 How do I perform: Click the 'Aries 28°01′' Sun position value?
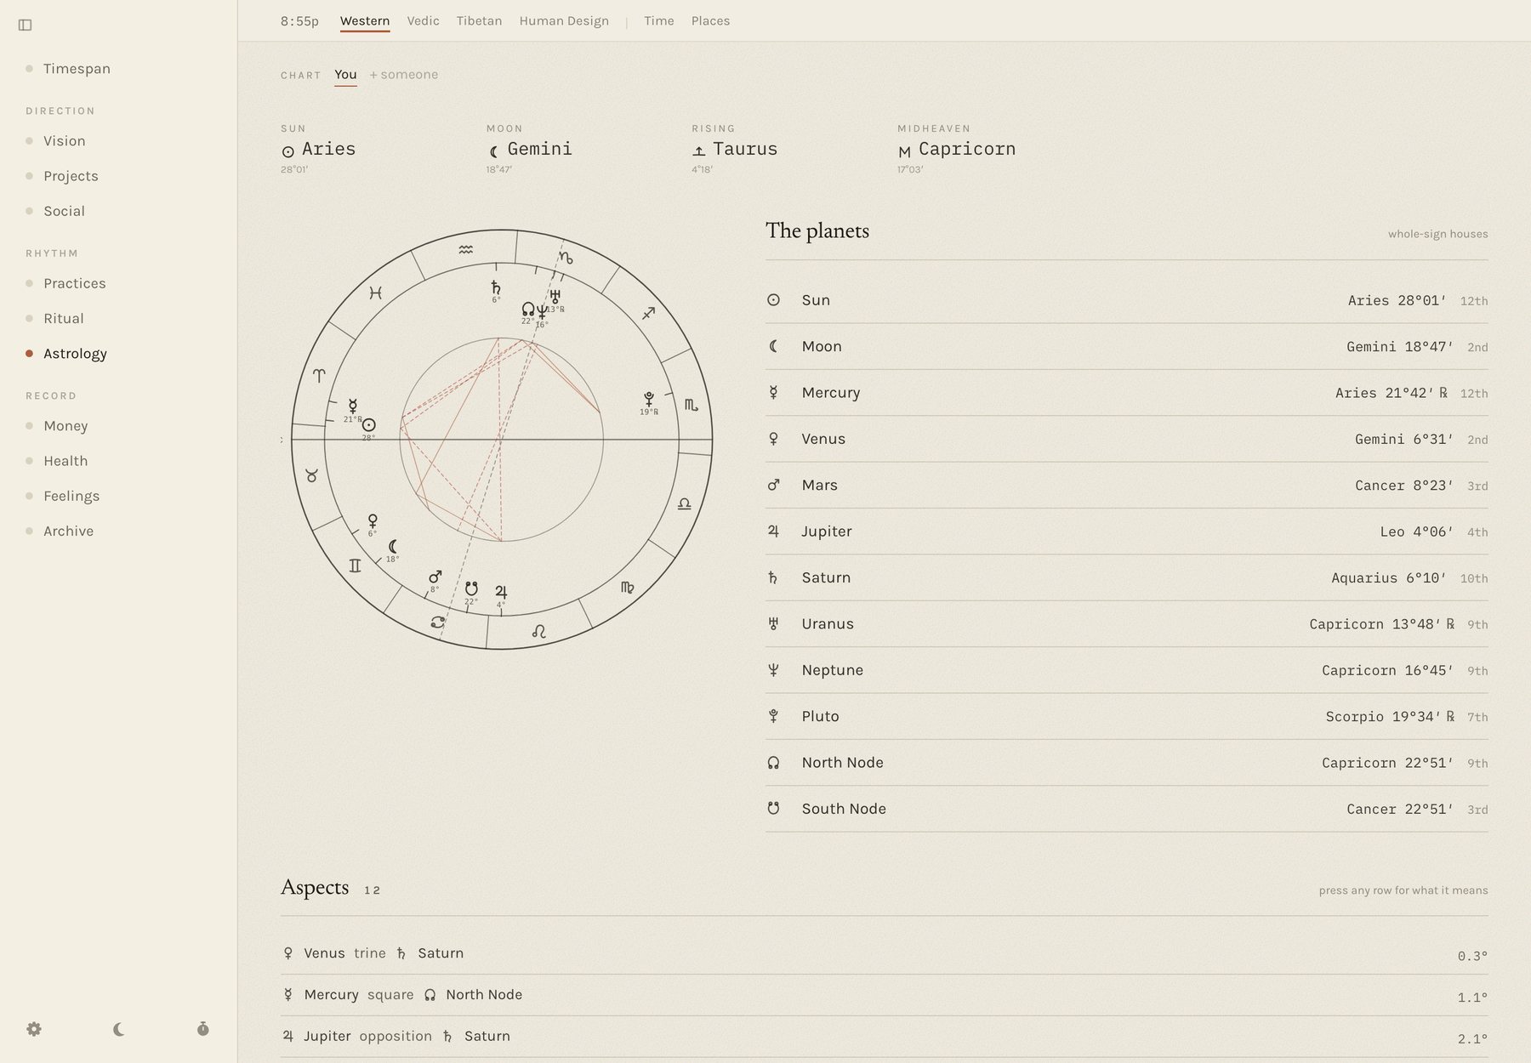pos(1397,300)
